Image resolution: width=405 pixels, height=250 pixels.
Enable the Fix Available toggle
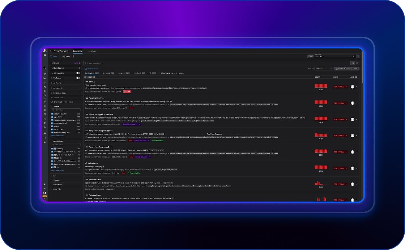coord(78,73)
